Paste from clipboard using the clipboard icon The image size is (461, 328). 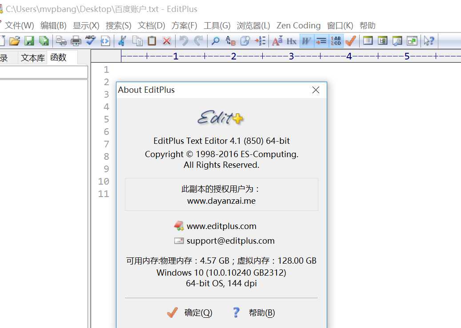pos(152,41)
